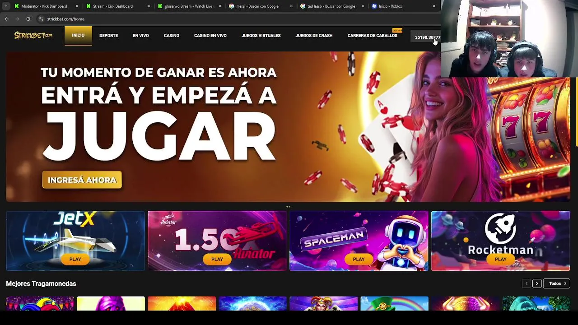Click the browser back arrow

6,19
